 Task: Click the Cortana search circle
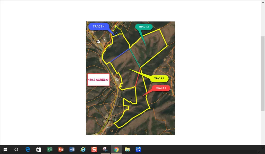[16, 149]
